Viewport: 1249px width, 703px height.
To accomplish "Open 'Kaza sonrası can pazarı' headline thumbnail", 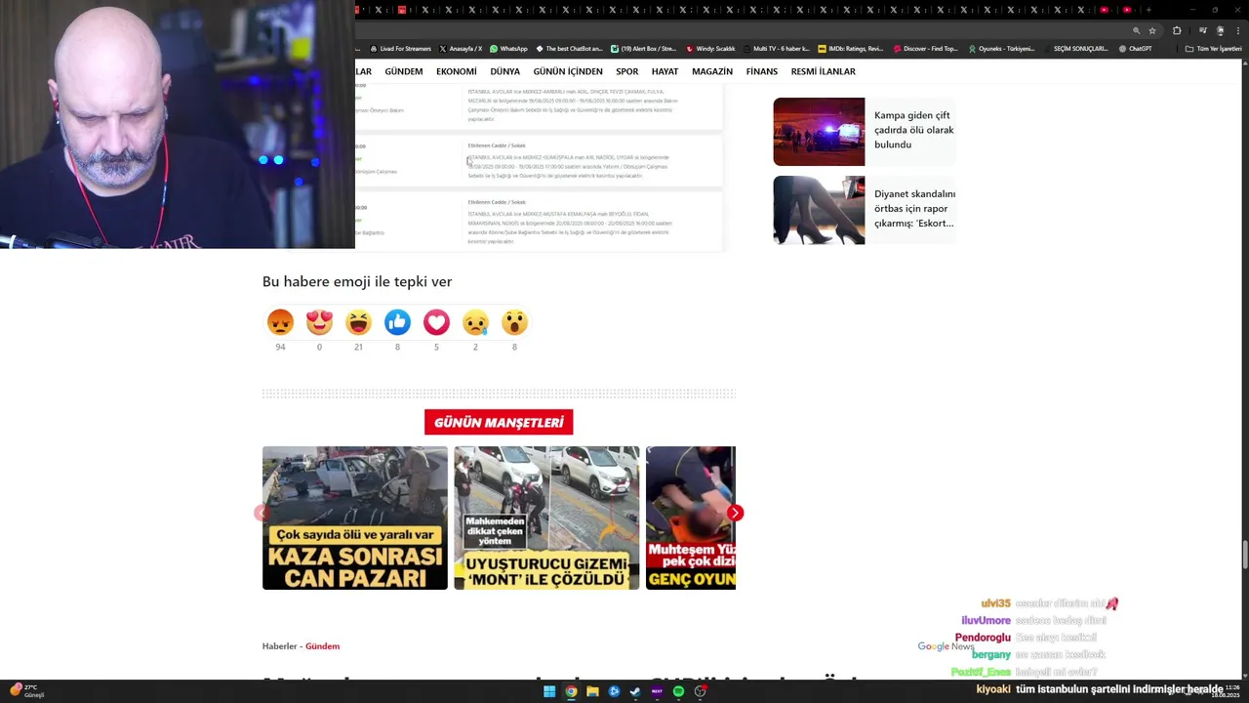I will pos(355,517).
